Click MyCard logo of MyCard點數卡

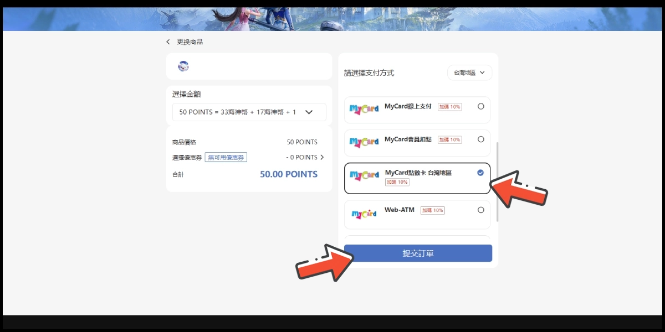[x=364, y=176]
